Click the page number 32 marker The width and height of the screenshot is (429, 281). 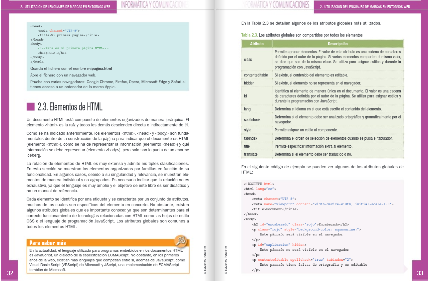10,273
